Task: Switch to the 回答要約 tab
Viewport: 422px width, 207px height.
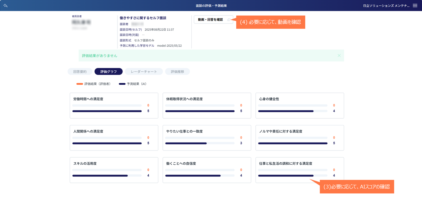Action: [x=80, y=71]
